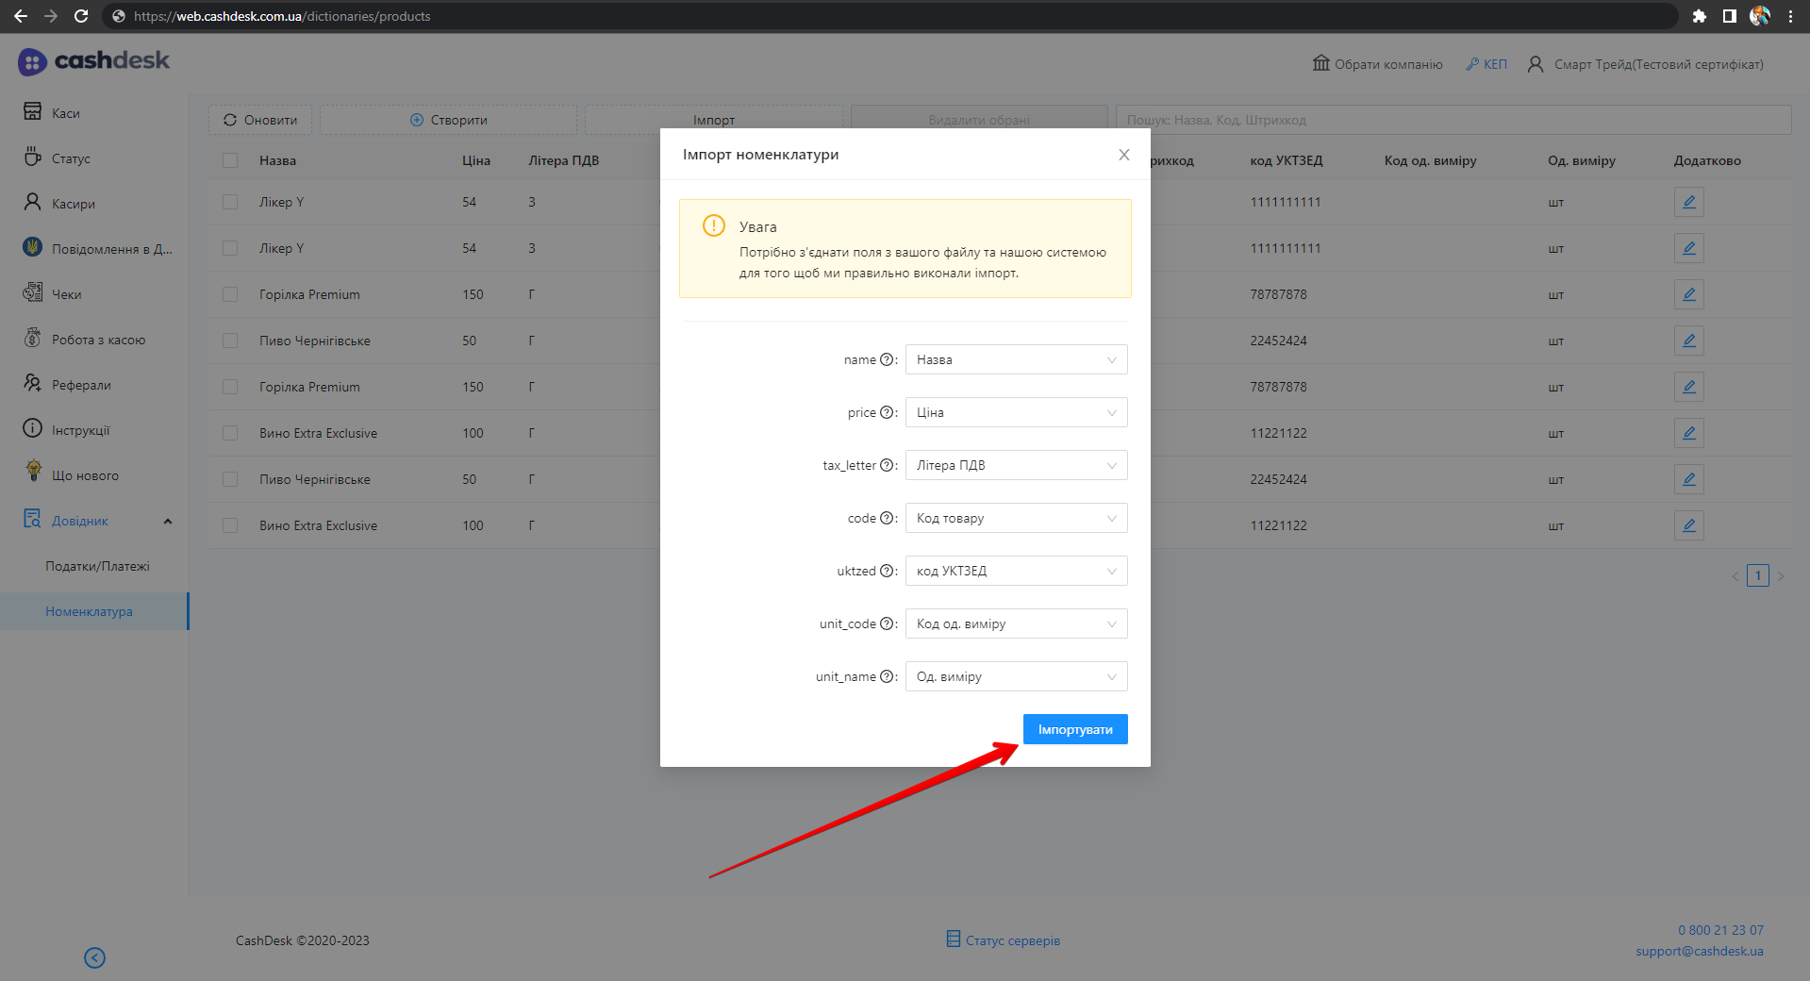Click the help icon next to name field

tap(886, 359)
